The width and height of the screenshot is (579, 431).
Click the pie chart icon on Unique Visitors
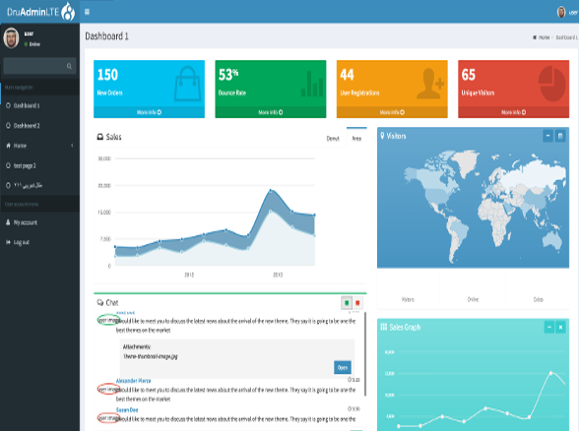point(551,84)
